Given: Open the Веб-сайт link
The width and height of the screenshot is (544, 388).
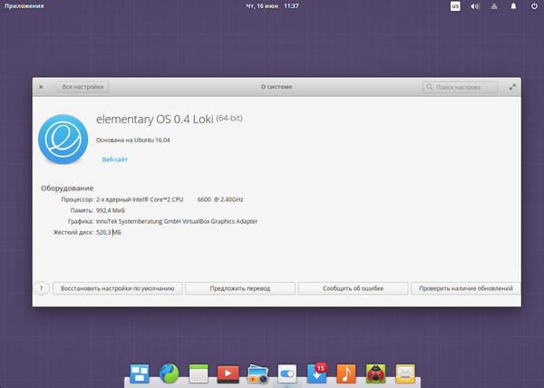Looking at the screenshot, I should [x=114, y=160].
